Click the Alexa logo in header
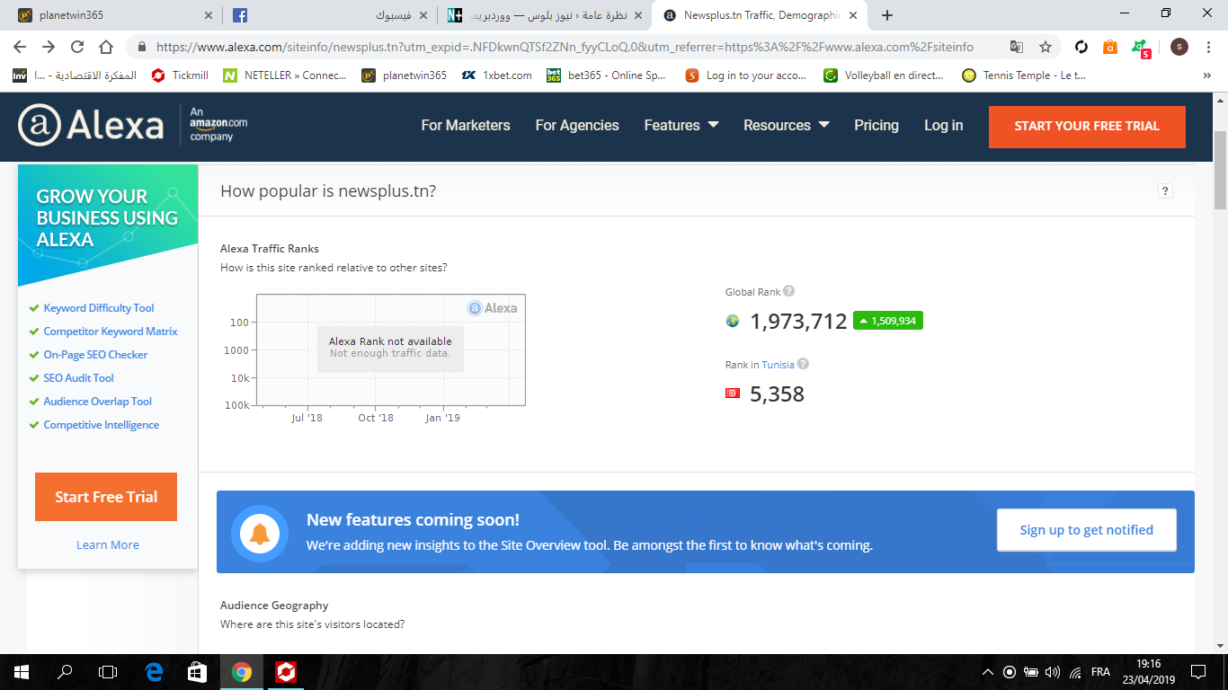1228x690 pixels. 91,126
